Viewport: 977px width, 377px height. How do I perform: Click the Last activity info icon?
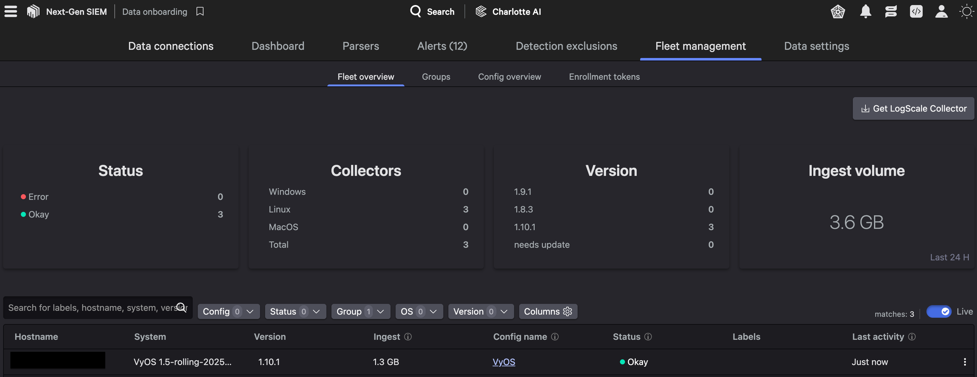[912, 337]
